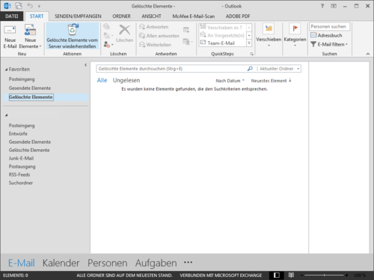The width and height of the screenshot is (374, 280).
Task: Show Alle messages filter
Action: 102,80
